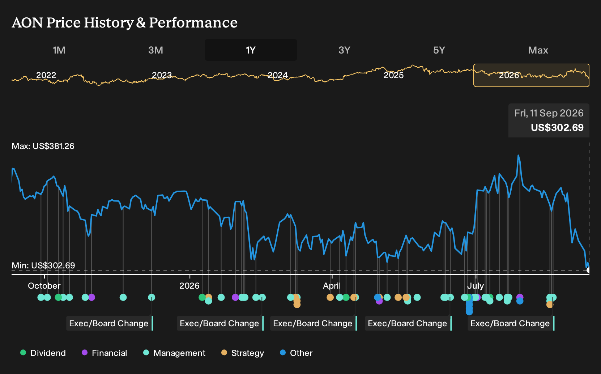601x374 pixels.
Task: Click the purple Financial dot in late July cluster
Action: click(x=520, y=297)
